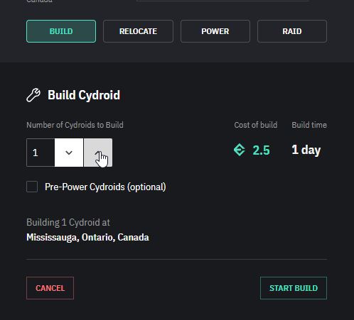Enable the Pre-Power Cydroids checkbox
Image resolution: width=354 pixels, height=320 pixels.
(x=32, y=187)
